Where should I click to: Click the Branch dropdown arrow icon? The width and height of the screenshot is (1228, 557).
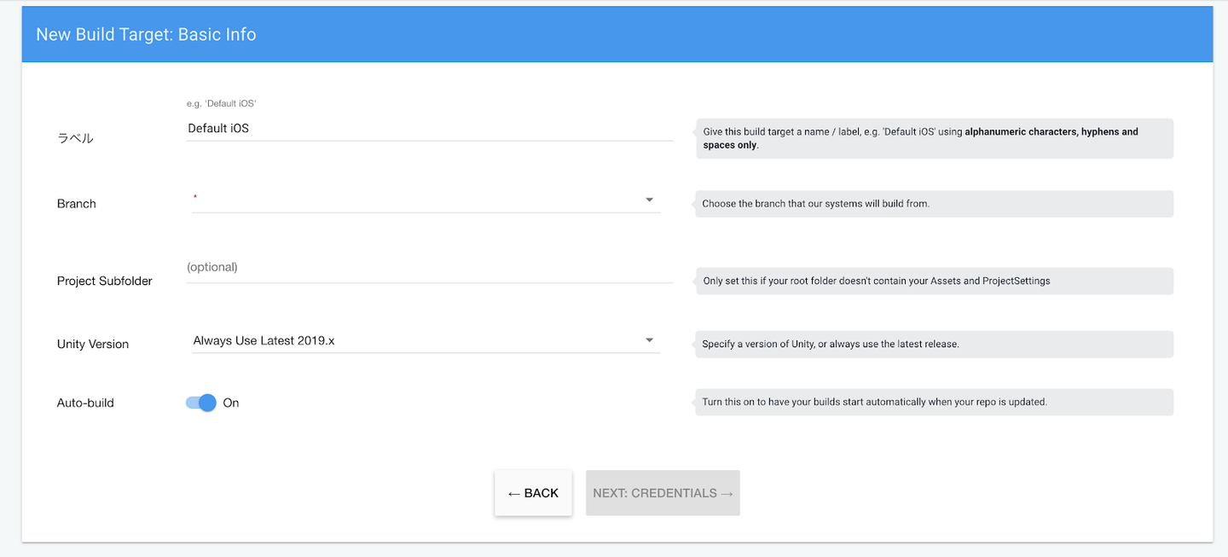coord(650,200)
